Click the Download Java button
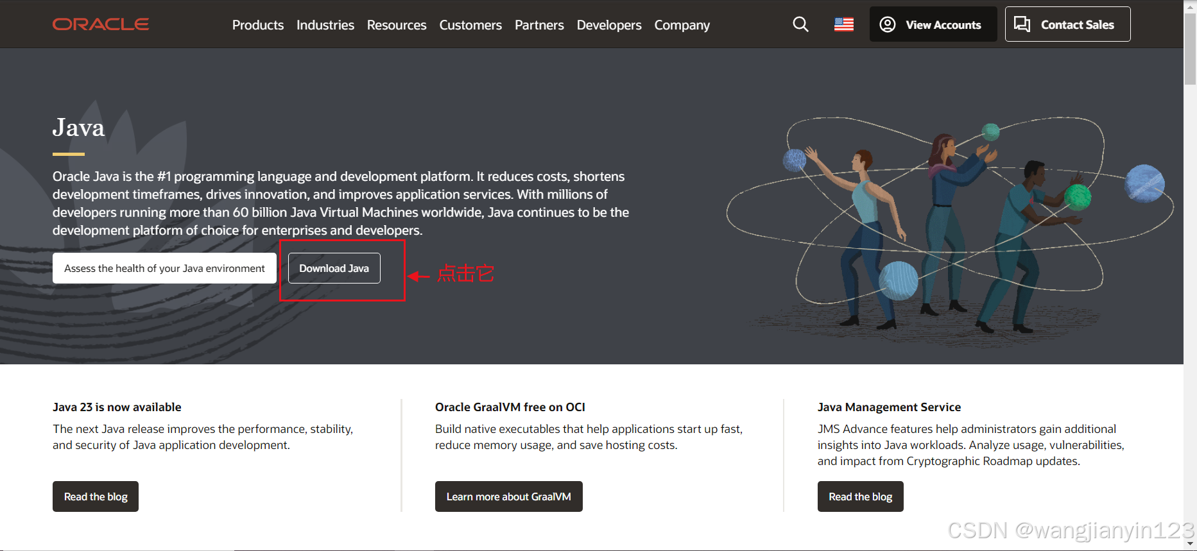The height and width of the screenshot is (551, 1197). pyautogui.click(x=334, y=268)
